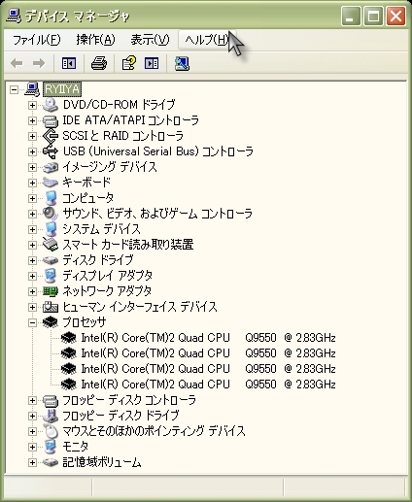Select the フロッピー ディスク コントローラ label
Screen dimensions: 412x502
(129, 400)
